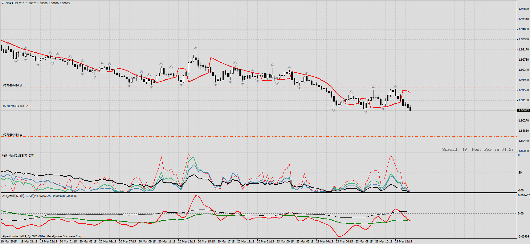Viewport: 530px width, 244px height.
Task: Select price level 1.92340 on the price scale
Action: (524, 70)
